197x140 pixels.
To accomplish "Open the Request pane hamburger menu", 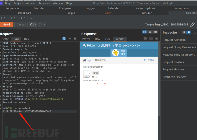I will tap(75, 38).
